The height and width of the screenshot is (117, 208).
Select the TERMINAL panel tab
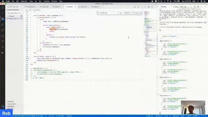click(x=163, y=7)
